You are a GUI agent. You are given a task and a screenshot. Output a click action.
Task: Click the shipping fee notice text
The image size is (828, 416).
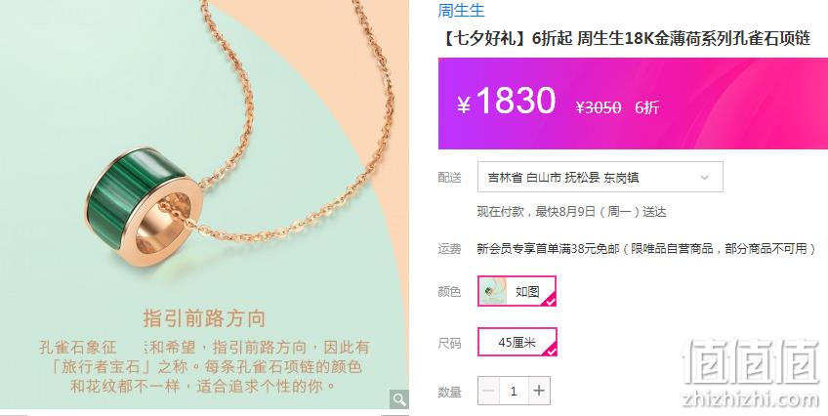click(x=646, y=248)
